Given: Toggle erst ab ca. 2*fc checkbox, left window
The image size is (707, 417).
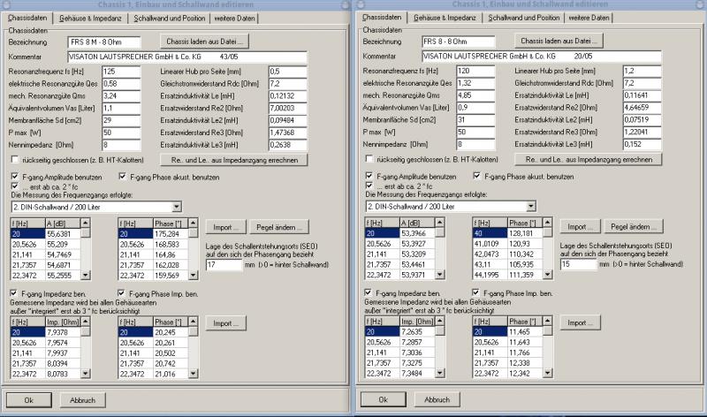Looking at the screenshot, I should [15, 186].
